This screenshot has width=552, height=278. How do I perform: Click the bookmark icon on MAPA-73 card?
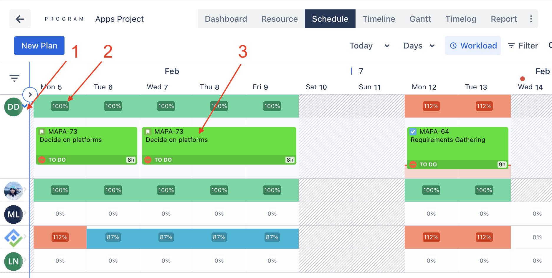click(x=42, y=131)
